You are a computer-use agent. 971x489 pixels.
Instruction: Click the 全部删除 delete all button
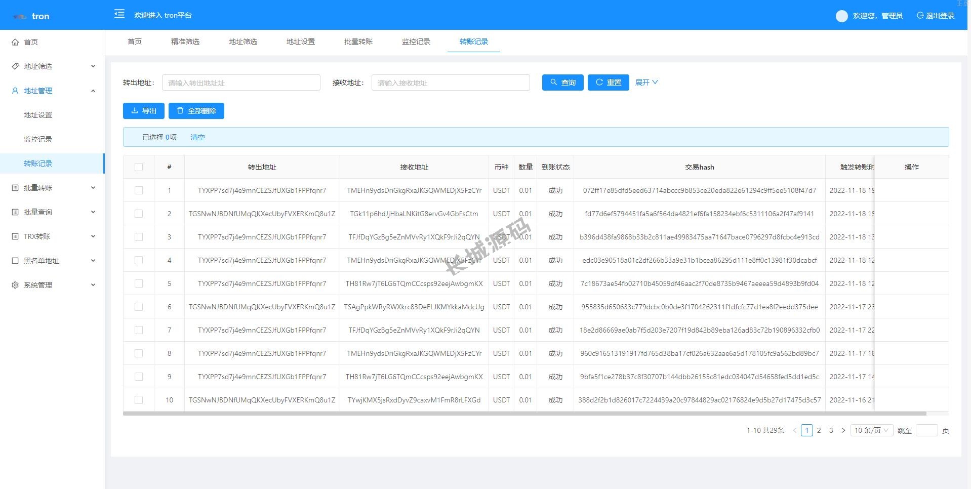pos(196,111)
